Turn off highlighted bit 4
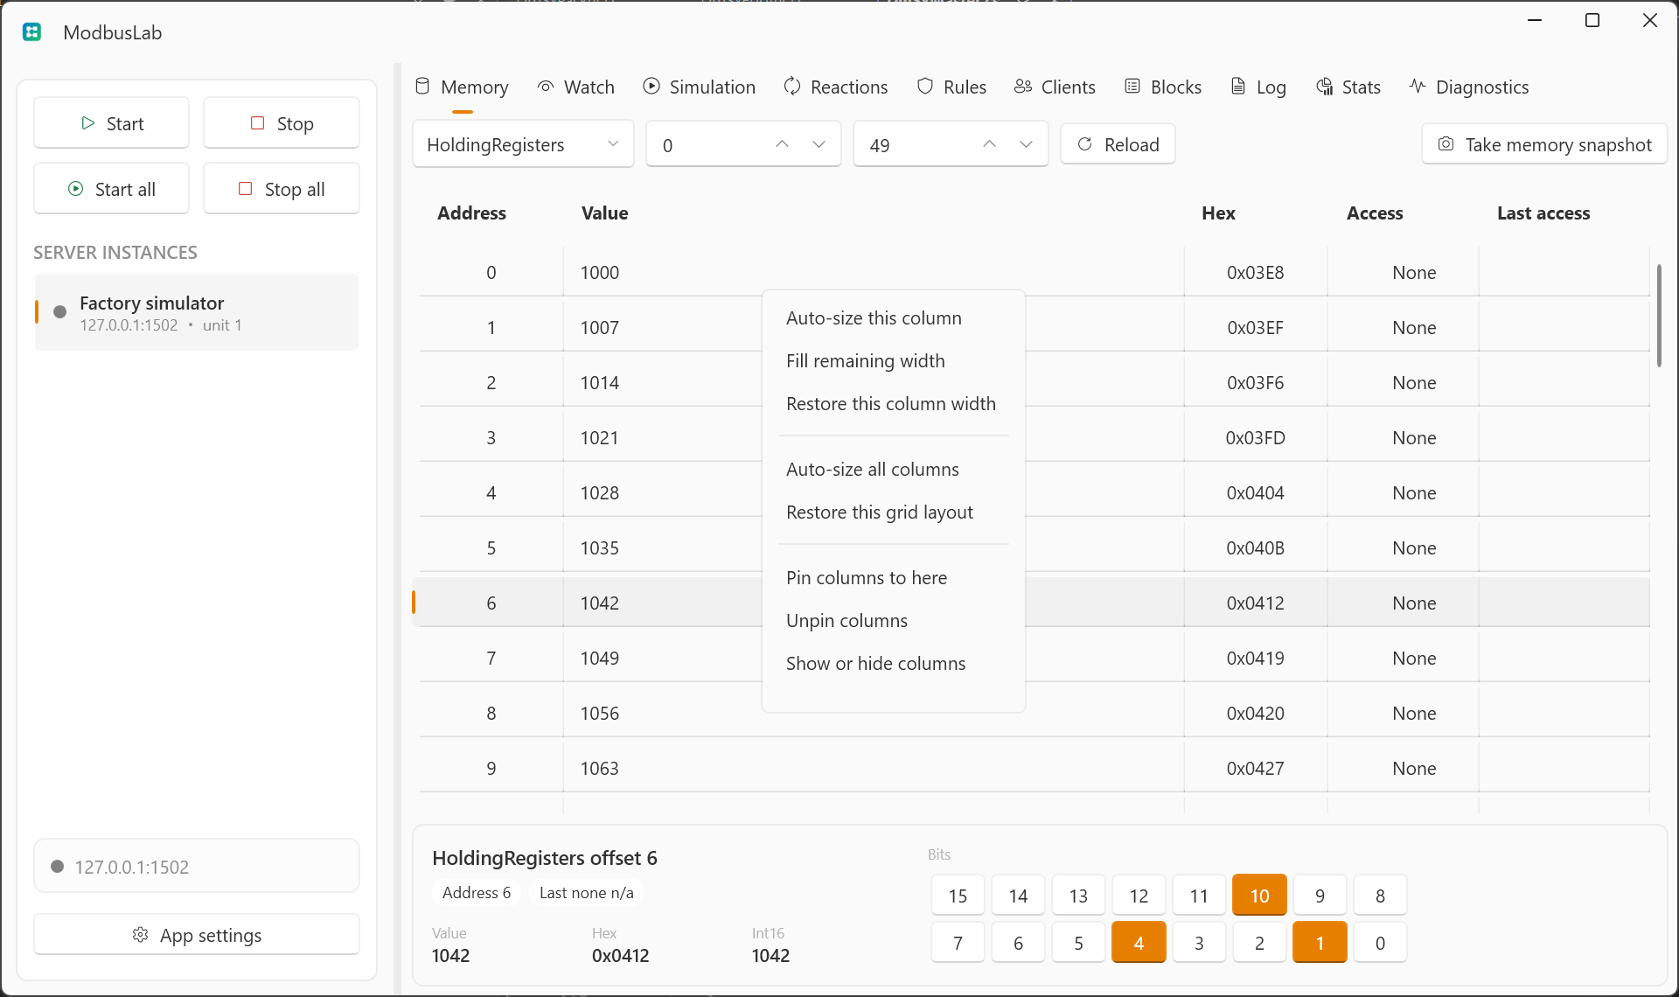This screenshot has height=997, width=1679. click(x=1139, y=943)
